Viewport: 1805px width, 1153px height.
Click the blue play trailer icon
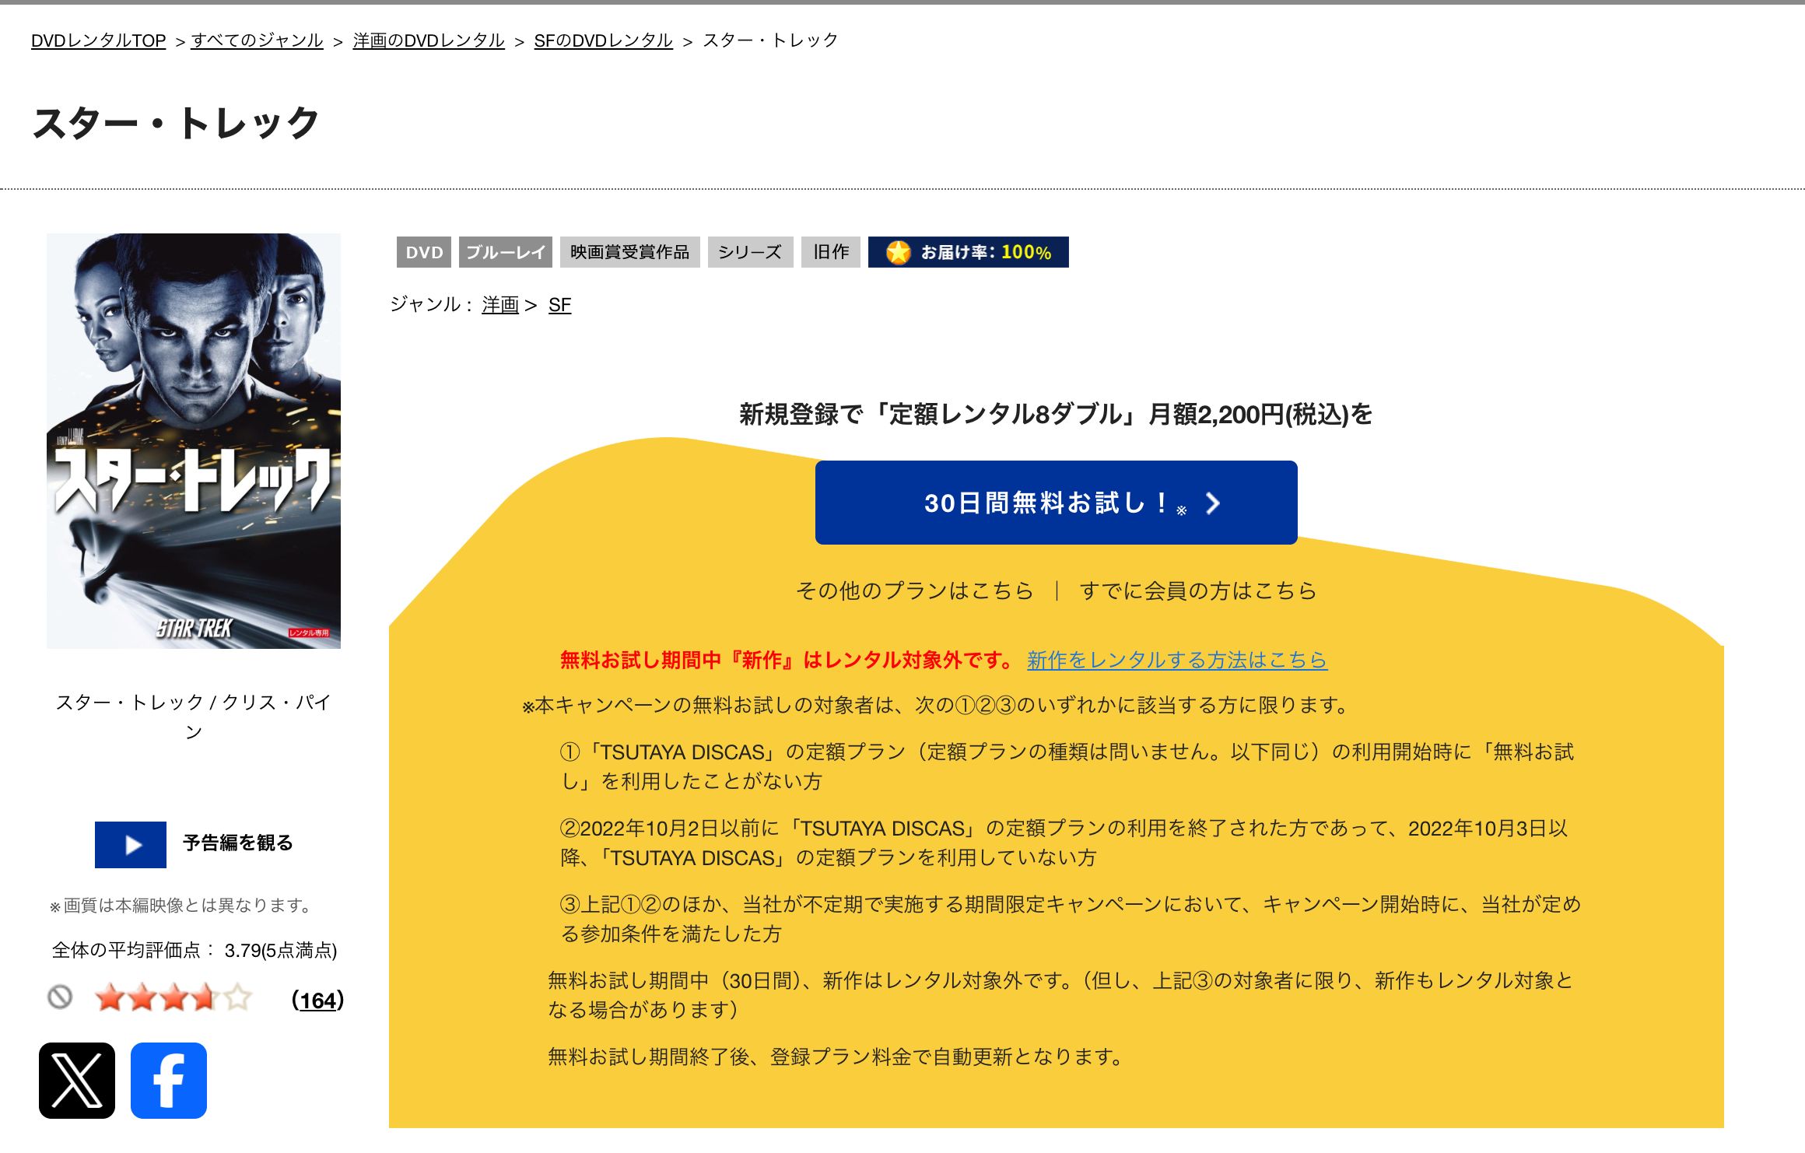(x=131, y=844)
